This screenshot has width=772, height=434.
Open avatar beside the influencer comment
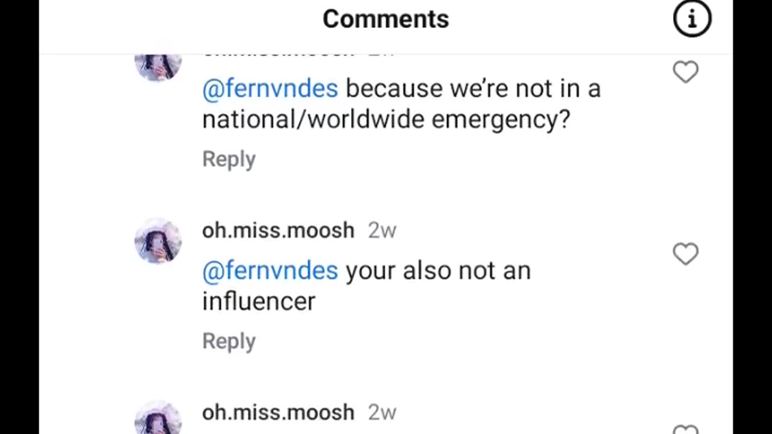[x=158, y=241]
